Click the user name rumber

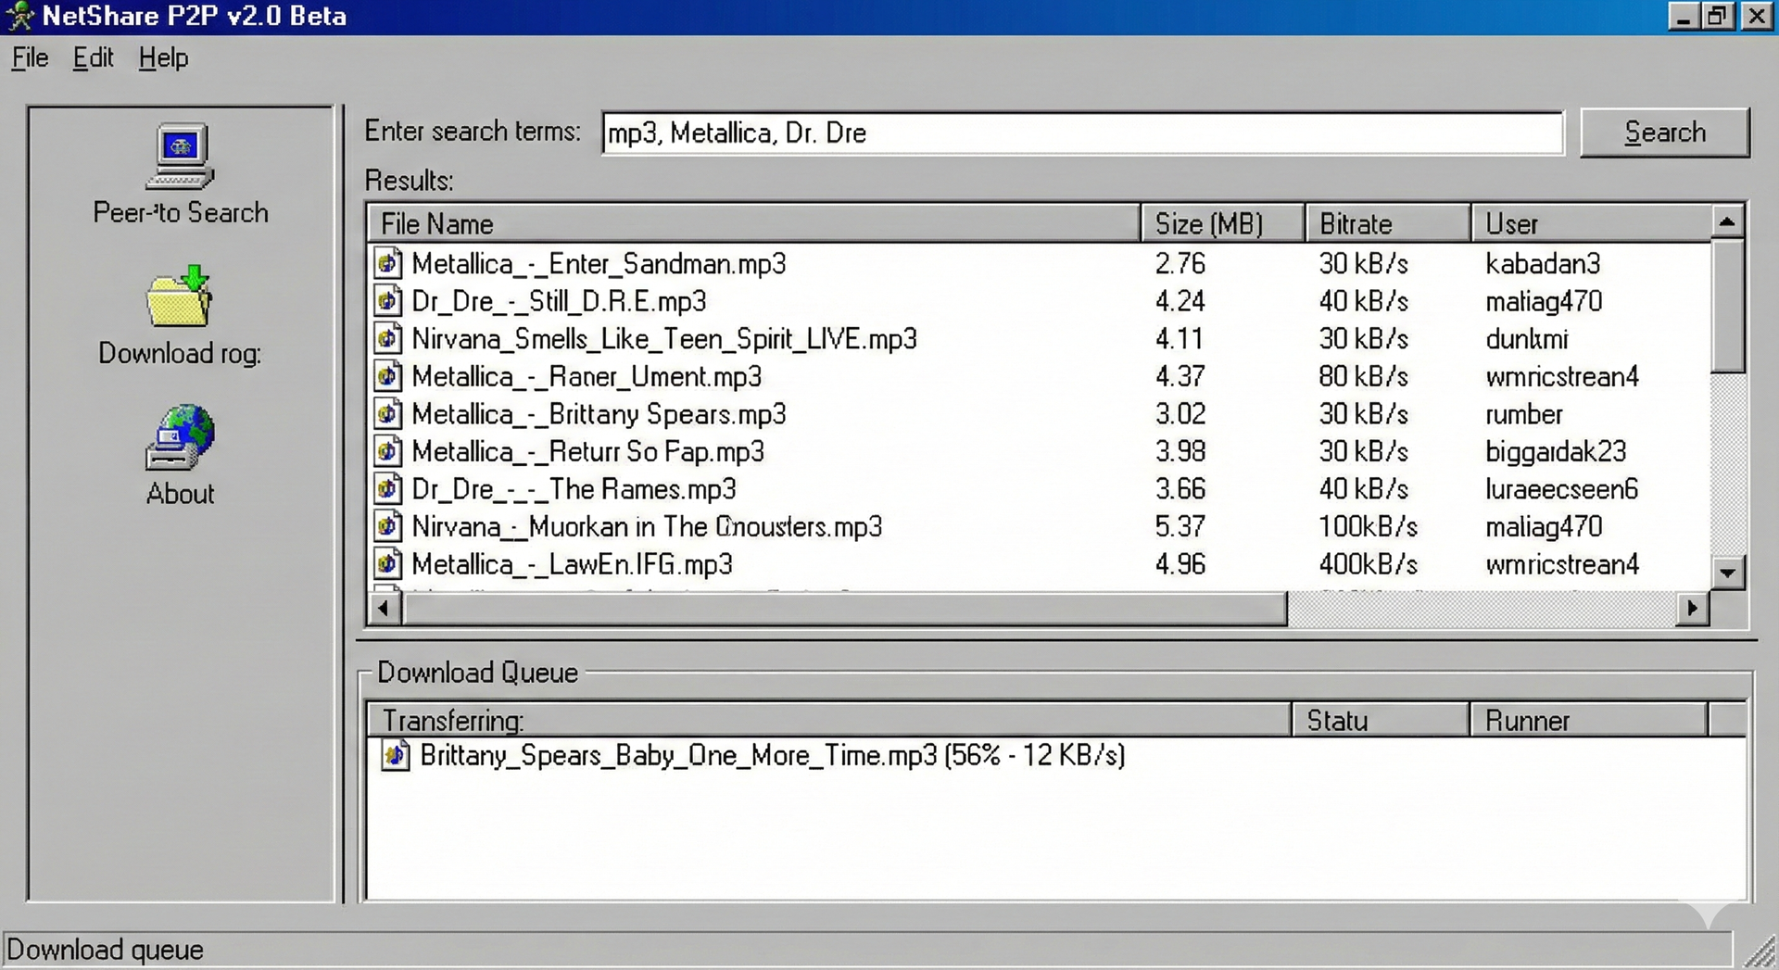(x=1524, y=413)
